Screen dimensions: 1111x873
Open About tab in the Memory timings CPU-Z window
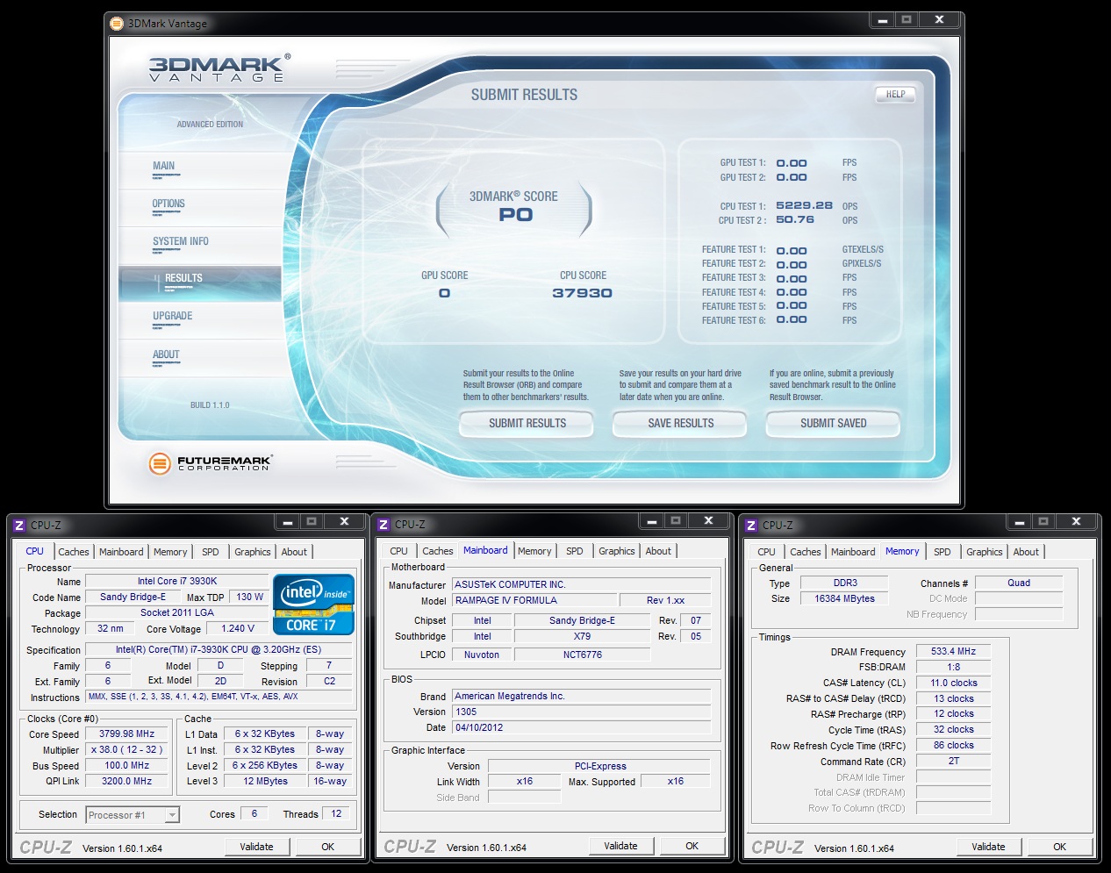click(x=1026, y=552)
